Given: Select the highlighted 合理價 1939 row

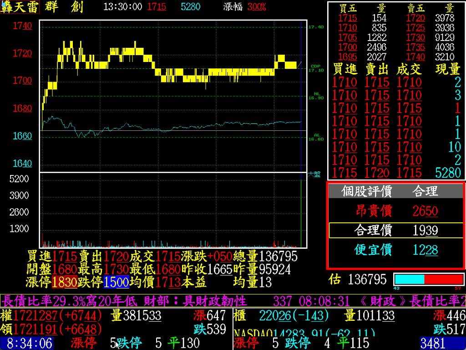Looking at the screenshot, I should coord(395,231).
